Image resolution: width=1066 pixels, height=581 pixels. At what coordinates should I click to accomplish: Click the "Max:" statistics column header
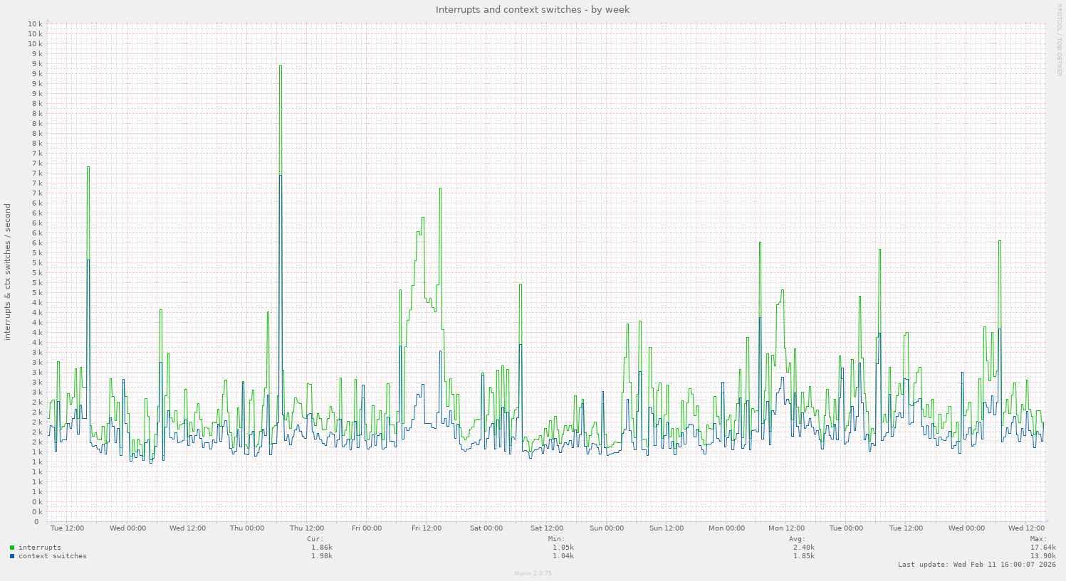coord(1038,539)
